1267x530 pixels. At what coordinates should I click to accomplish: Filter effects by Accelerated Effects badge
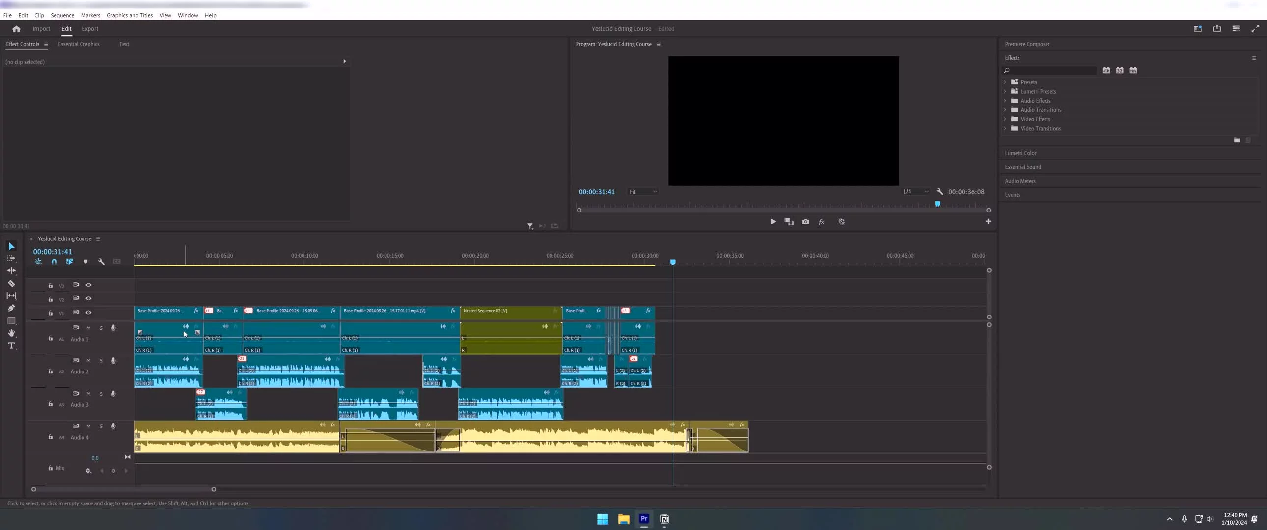1106,70
